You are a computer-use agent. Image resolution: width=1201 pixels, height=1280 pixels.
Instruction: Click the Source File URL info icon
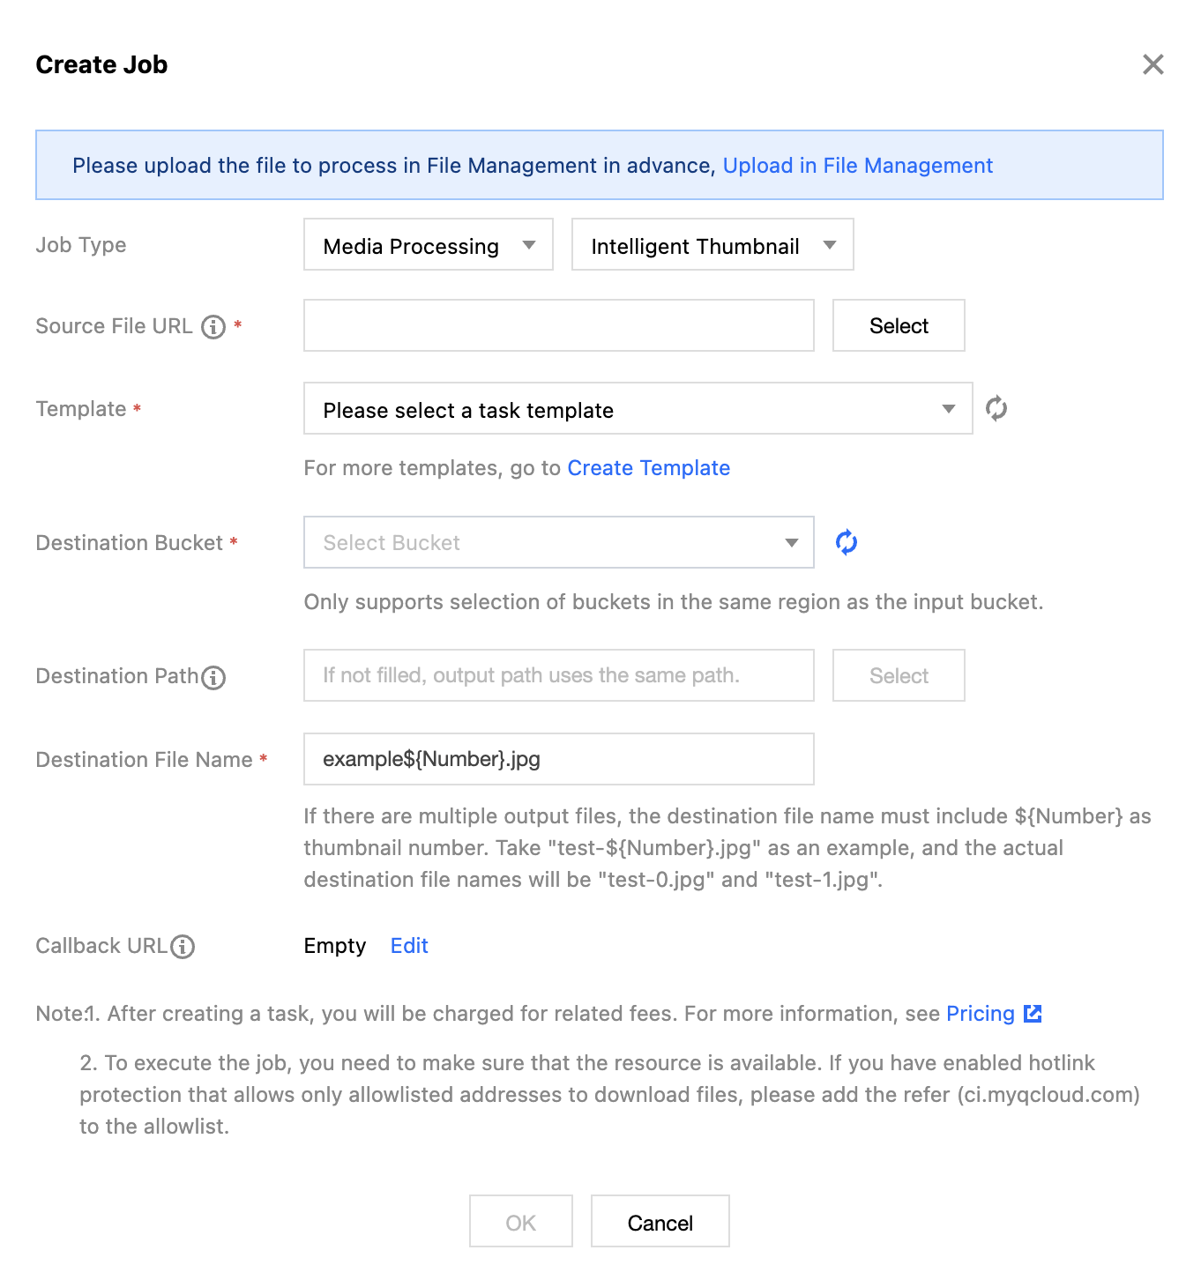tap(213, 327)
